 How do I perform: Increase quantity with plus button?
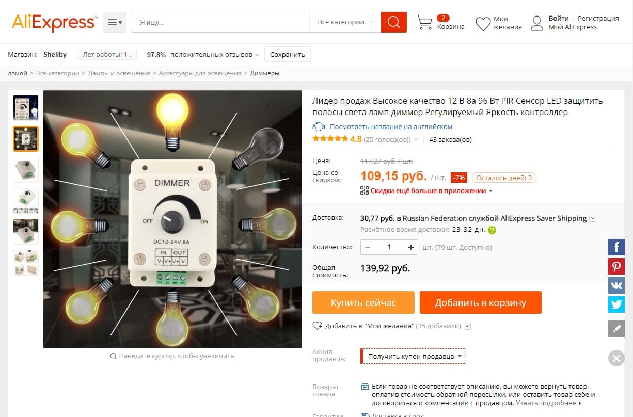click(411, 247)
